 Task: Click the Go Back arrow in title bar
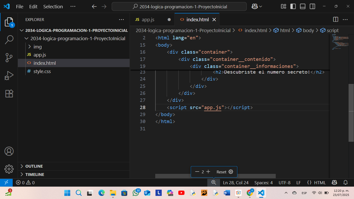point(94,6)
